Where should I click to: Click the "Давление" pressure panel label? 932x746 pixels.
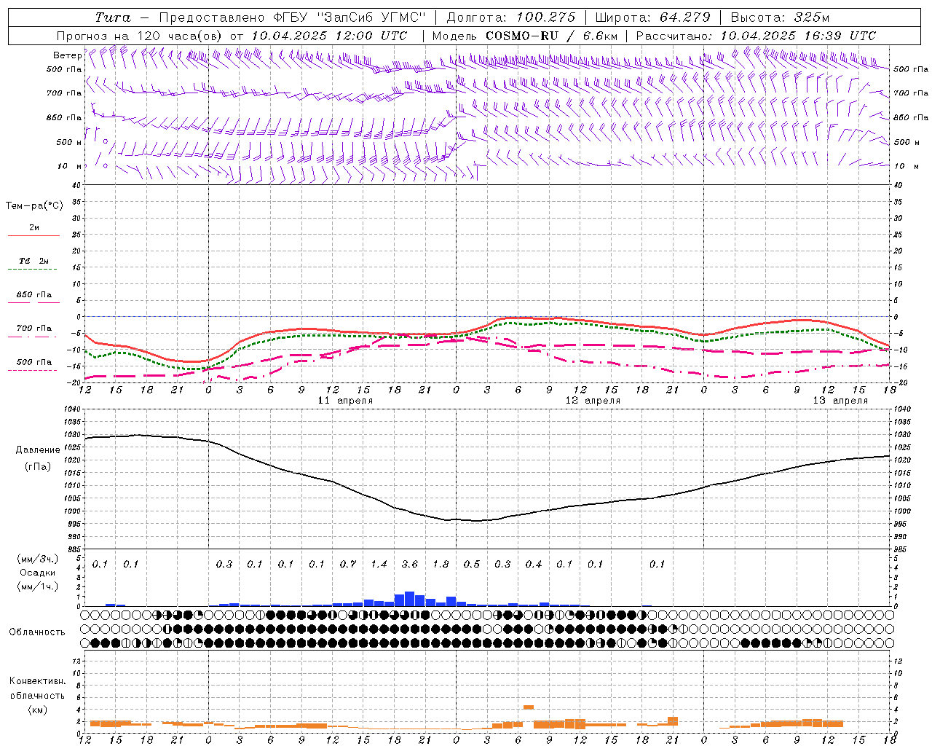pos(38,450)
